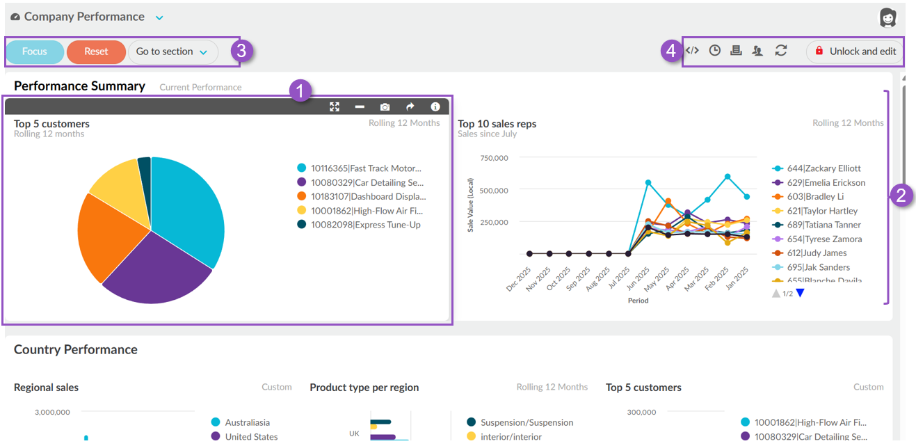This screenshot has width=916, height=446.
Task: Print the dashboard using printer icon
Action: click(736, 50)
